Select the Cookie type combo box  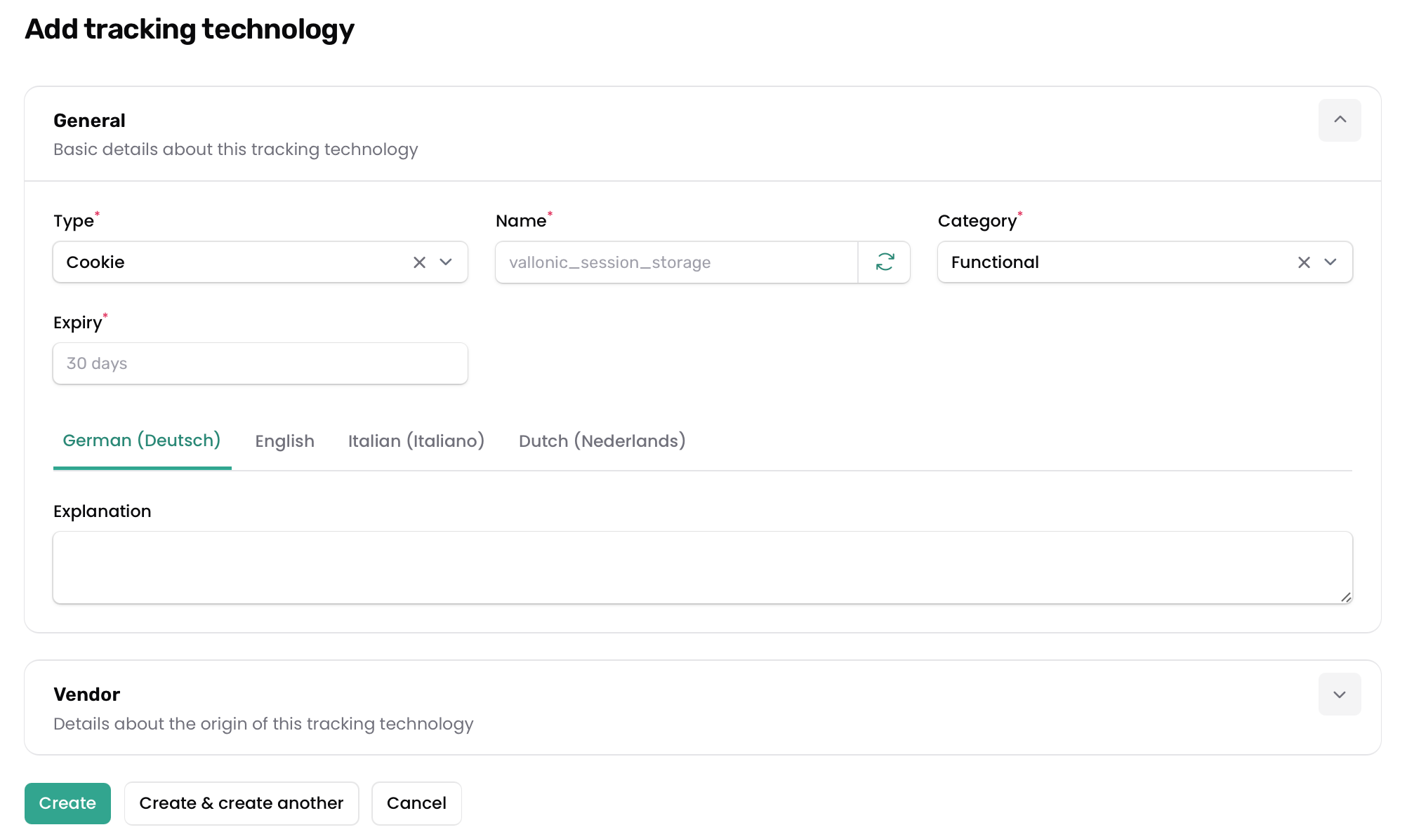tap(260, 262)
